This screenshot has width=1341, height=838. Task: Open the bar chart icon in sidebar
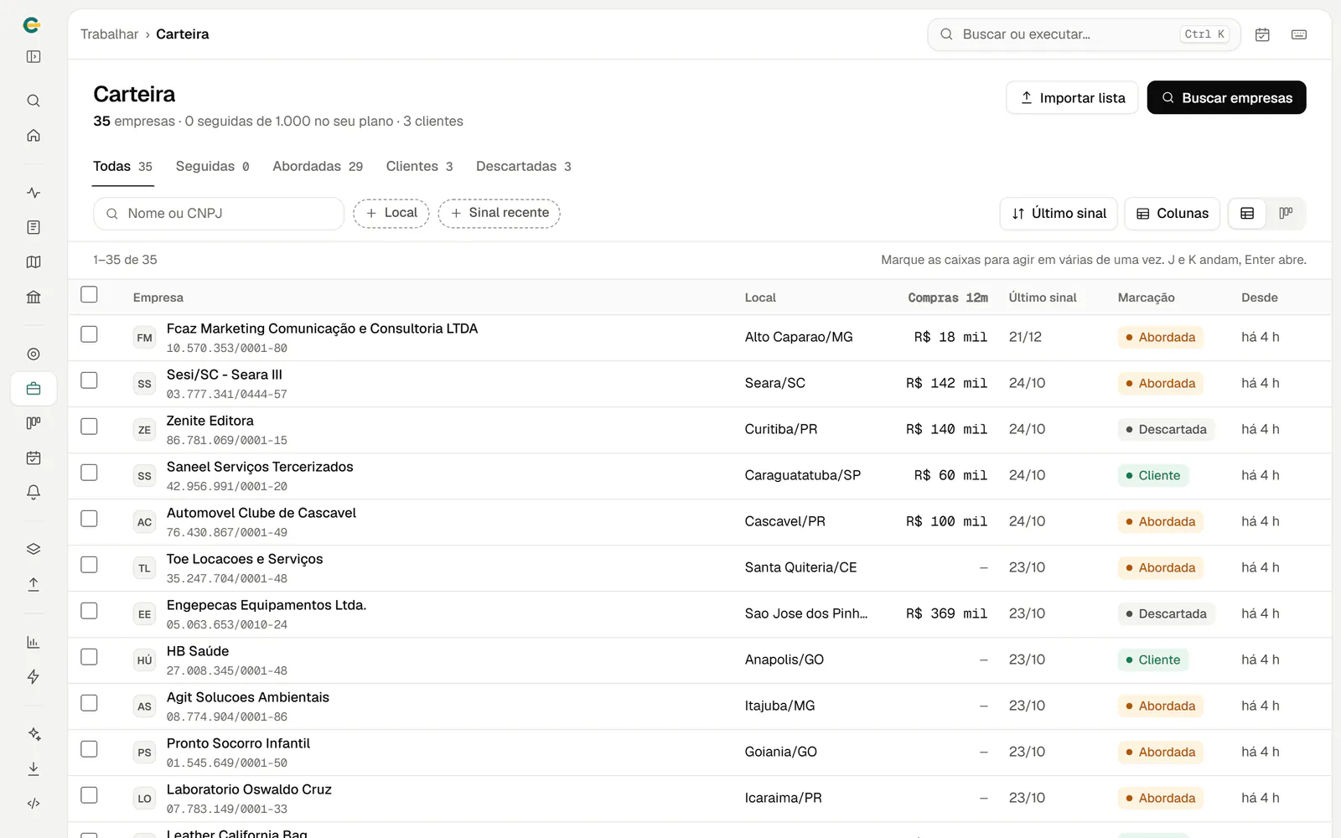[x=34, y=642]
